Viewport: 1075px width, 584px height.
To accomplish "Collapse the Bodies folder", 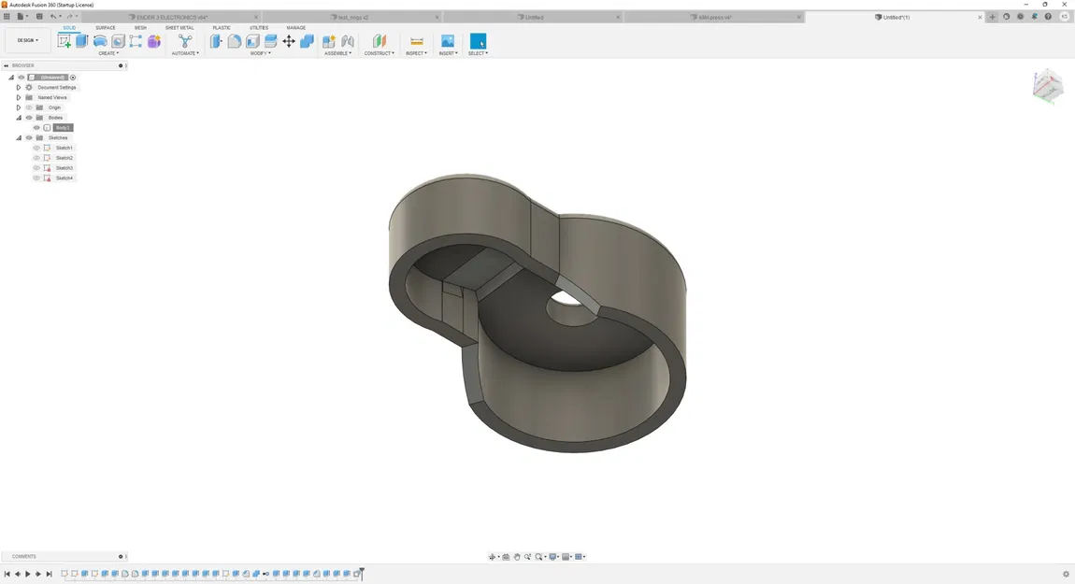I will point(19,118).
